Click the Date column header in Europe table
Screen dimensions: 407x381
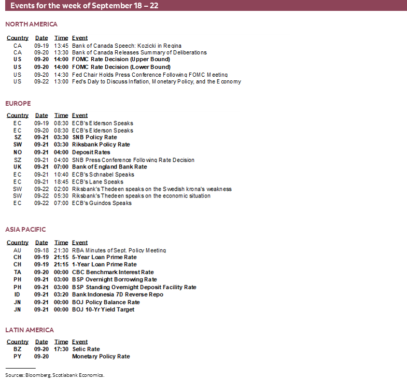(41, 116)
